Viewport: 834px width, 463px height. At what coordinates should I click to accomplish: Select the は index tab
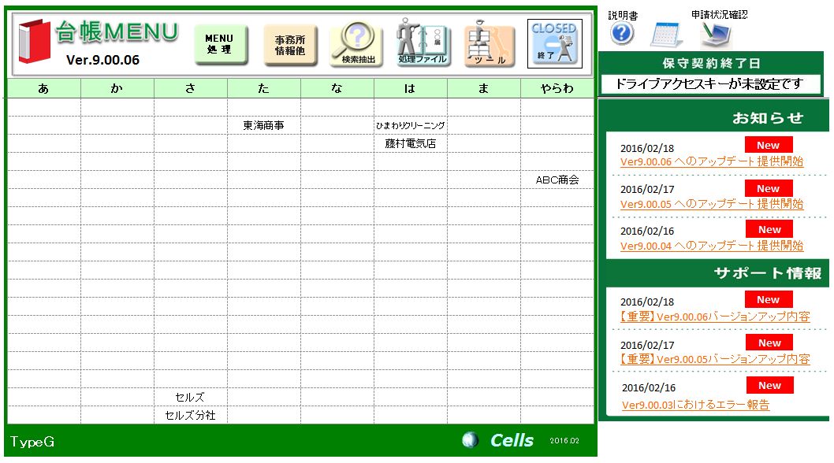coord(410,89)
